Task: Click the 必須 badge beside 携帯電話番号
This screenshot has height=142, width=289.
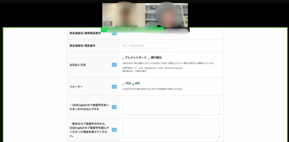Action: point(114,34)
